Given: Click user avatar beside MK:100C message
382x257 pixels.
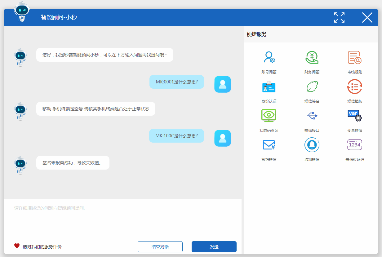Looking at the screenshot, I should [x=223, y=138].
